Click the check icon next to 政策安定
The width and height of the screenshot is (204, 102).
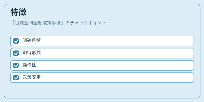16,78
